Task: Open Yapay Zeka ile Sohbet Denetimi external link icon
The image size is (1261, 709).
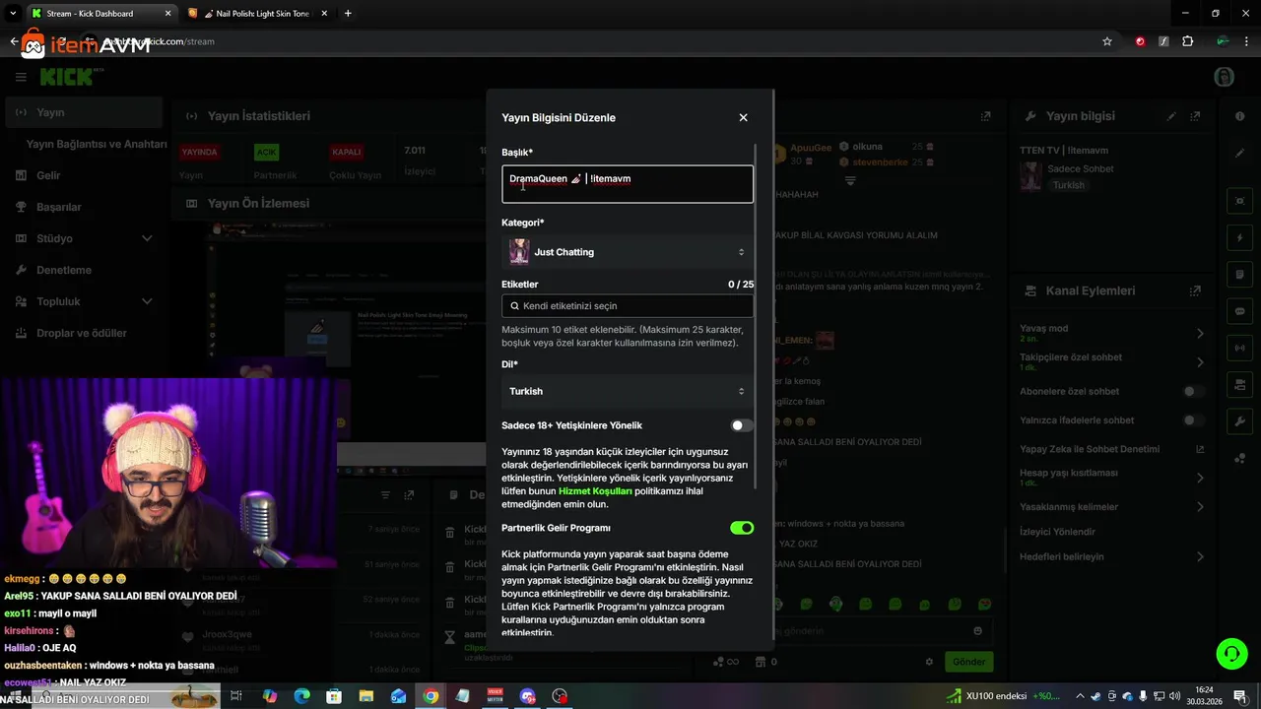Action: point(1200,449)
